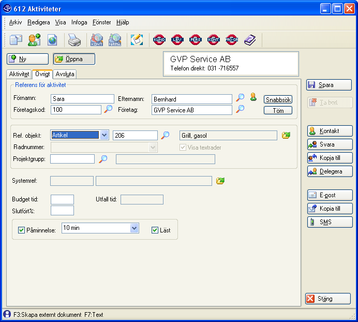Click the printer toolbar icon

click(x=74, y=40)
